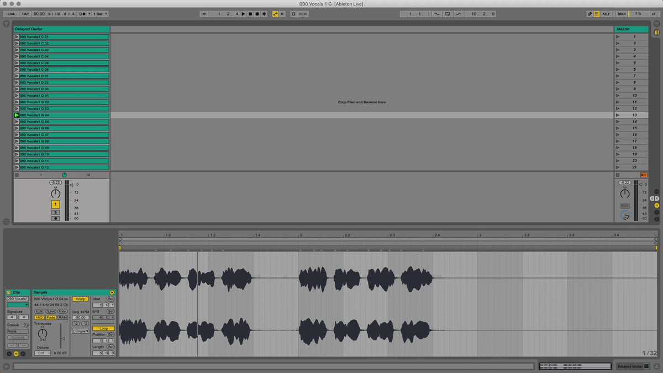Toggle the HiQ sample quality button

coord(39,318)
